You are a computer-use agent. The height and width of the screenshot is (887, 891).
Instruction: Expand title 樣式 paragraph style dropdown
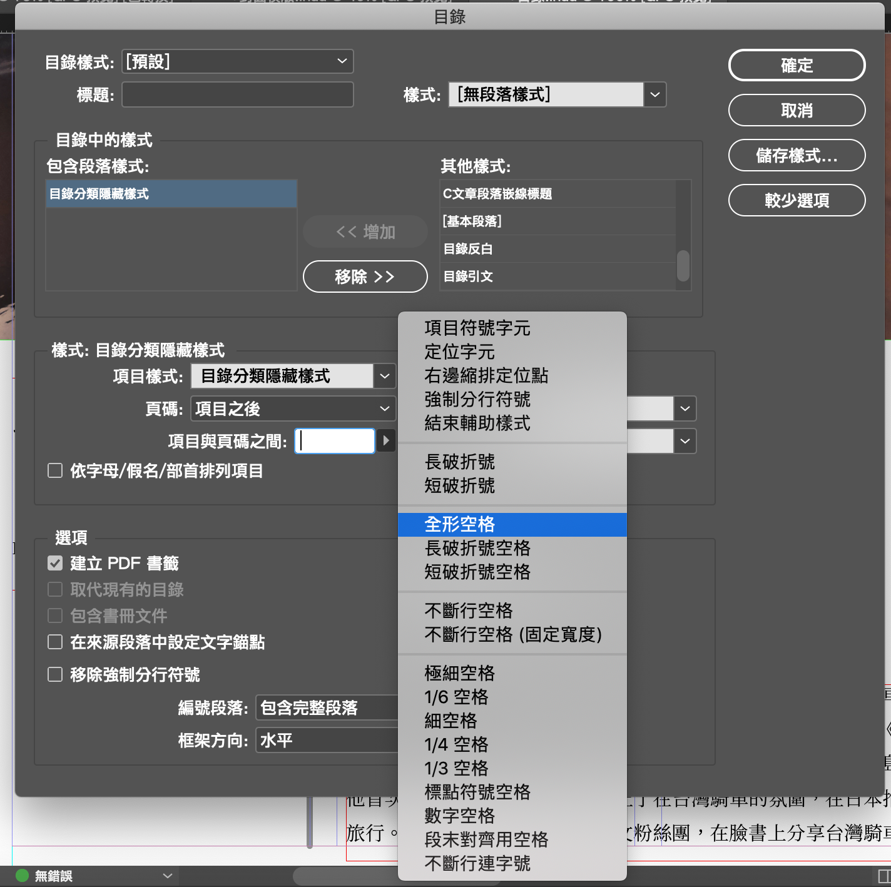pyautogui.click(x=654, y=95)
